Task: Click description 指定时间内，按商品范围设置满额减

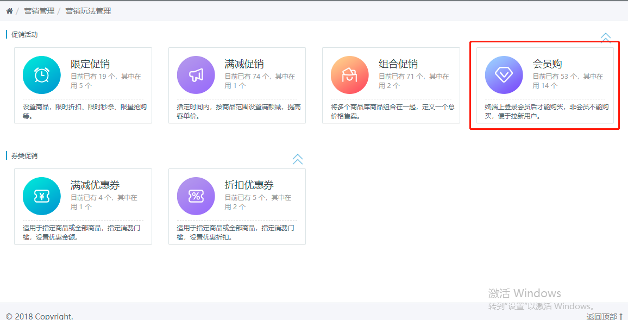Action: (239, 111)
